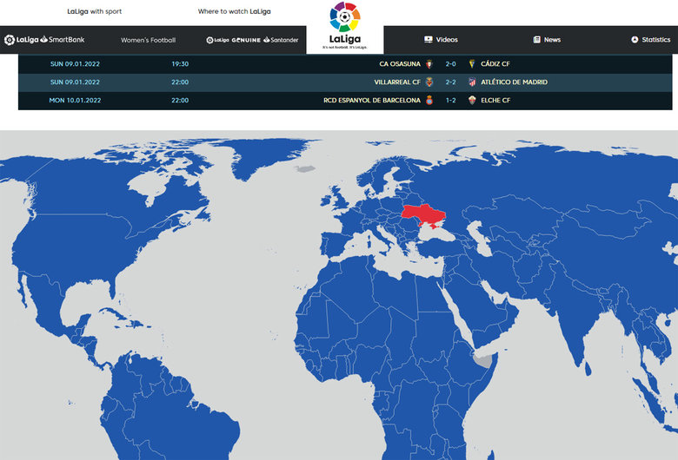
Task: Select Cuba on the world map
Action: pos(113,313)
